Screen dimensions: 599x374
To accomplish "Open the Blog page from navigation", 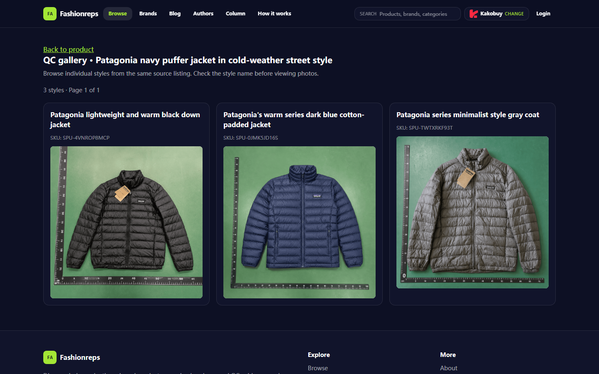I will pyautogui.click(x=175, y=14).
